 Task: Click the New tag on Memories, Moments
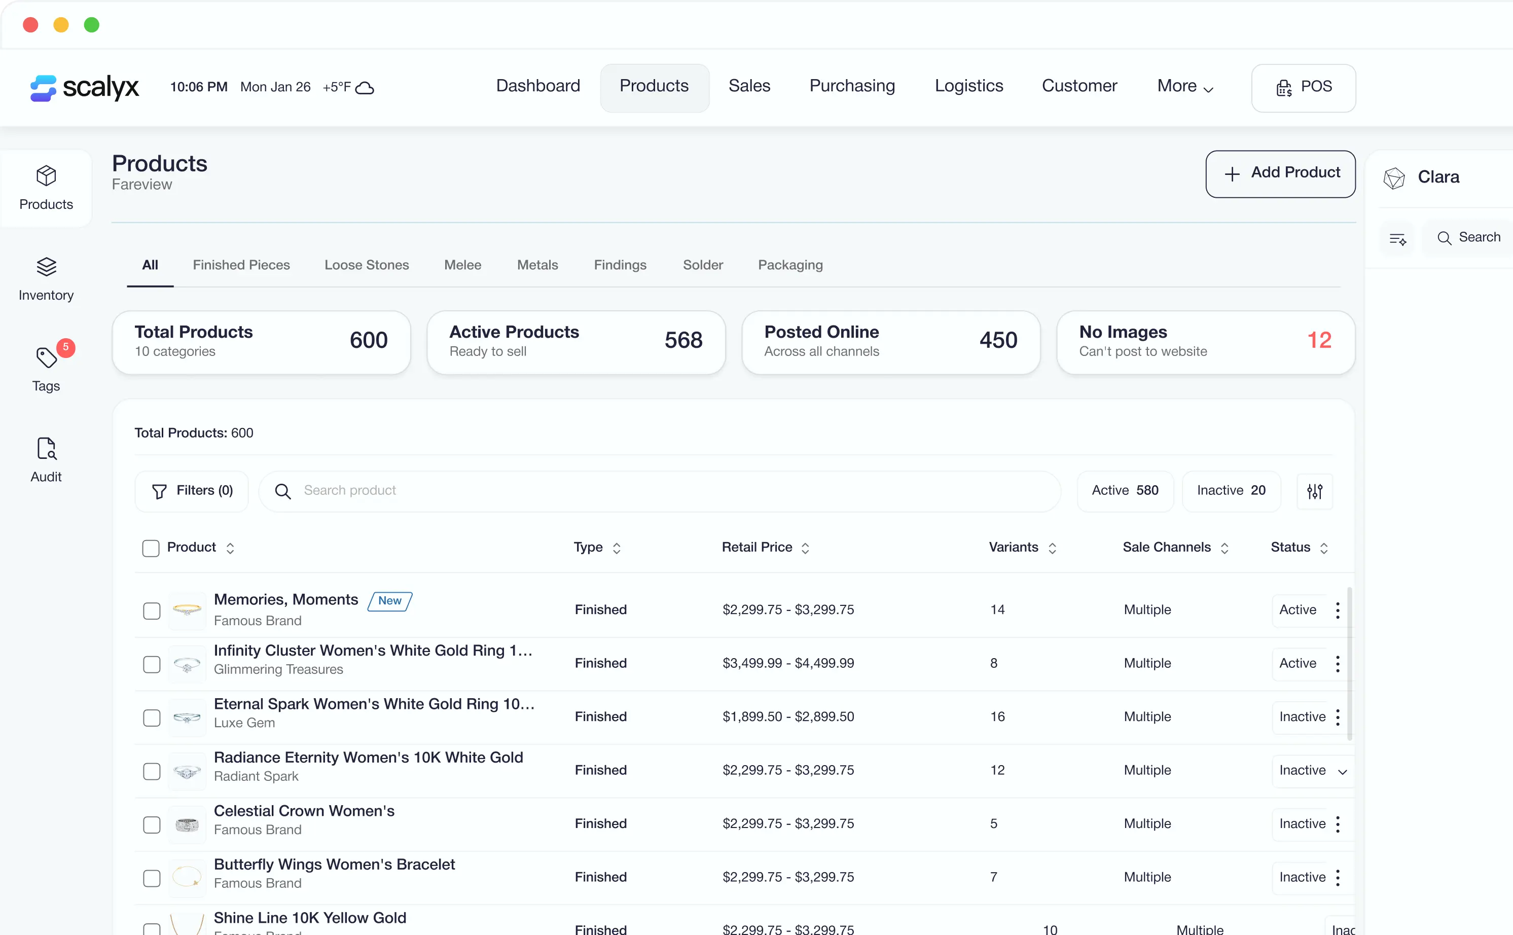(x=389, y=601)
